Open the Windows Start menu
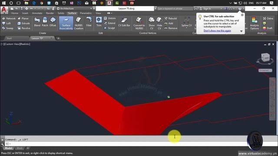Screen dimensions: 278x156 tap(3, 3)
